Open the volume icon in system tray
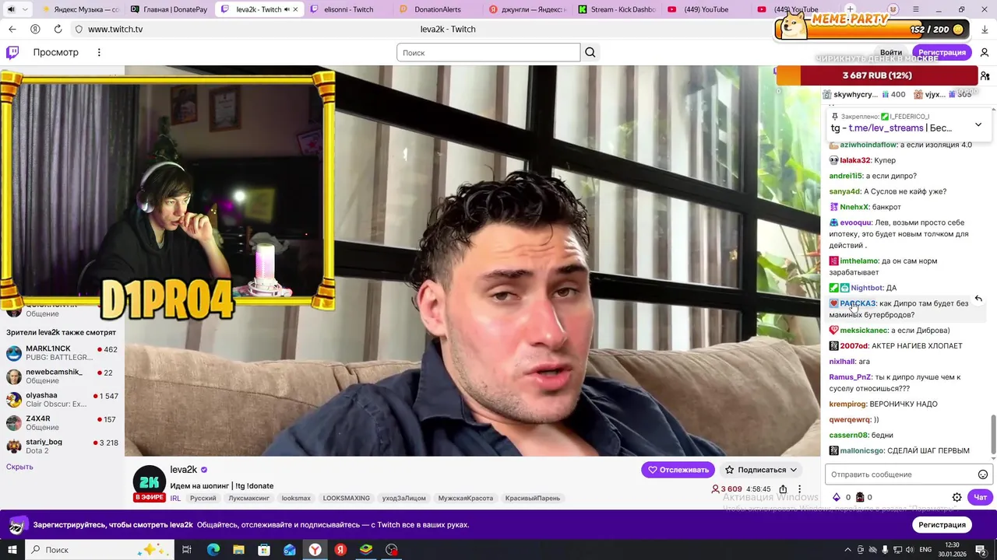Screen dimensions: 997x560 tap(910, 550)
